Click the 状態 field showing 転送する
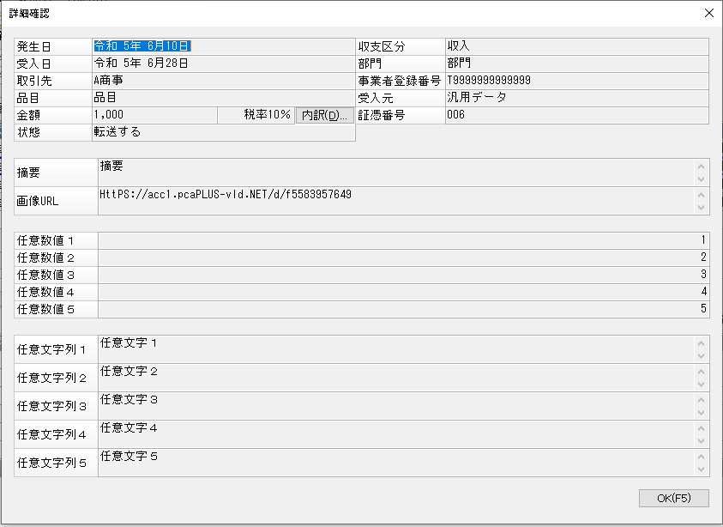 [x=224, y=132]
